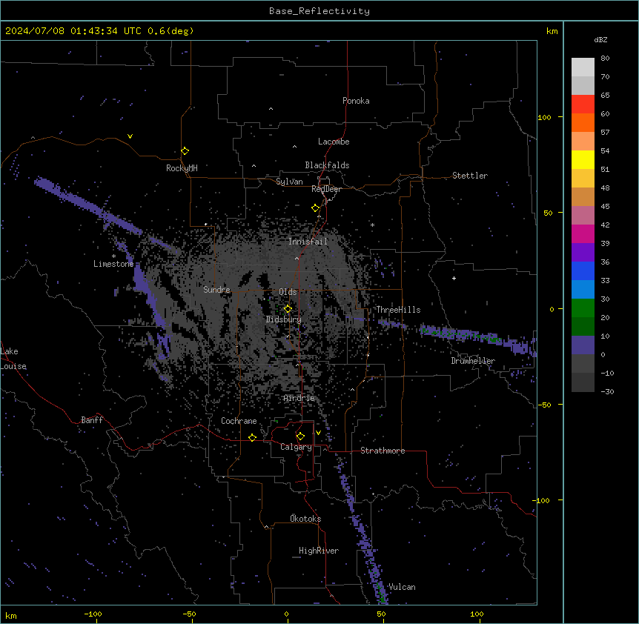Click the Limestone label
This screenshot has height=624, width=639.
tap(113, 264)
